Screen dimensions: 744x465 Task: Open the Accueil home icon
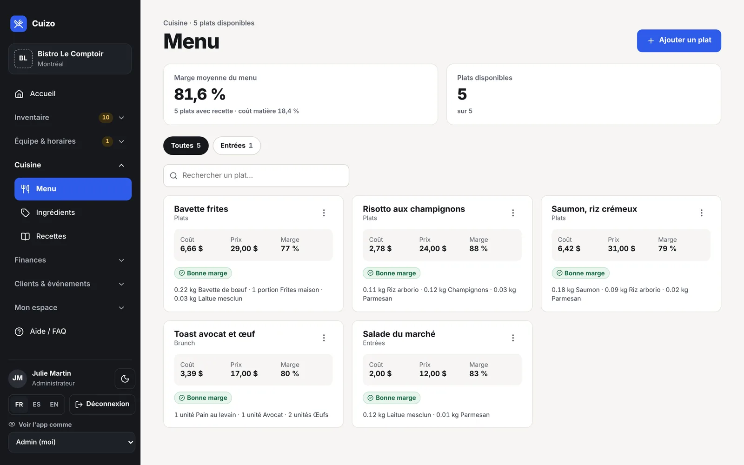point(19,94)
